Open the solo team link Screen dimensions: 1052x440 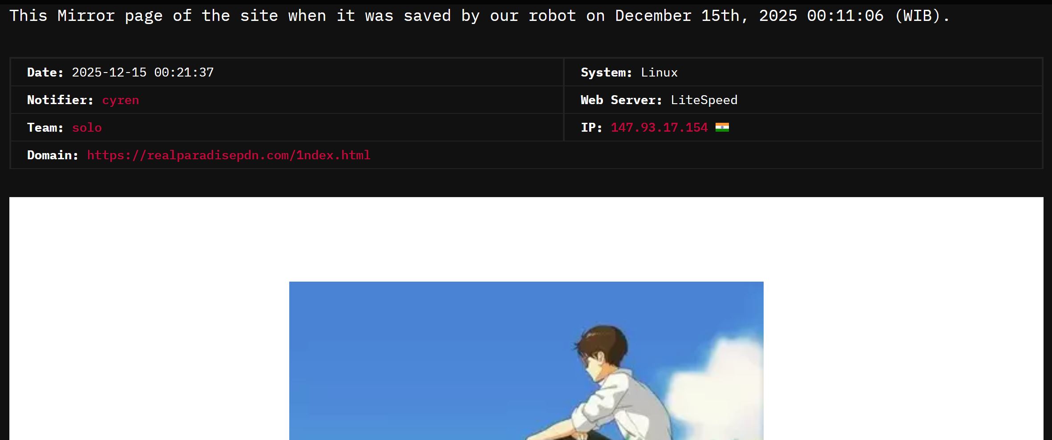tap(87, 128)
